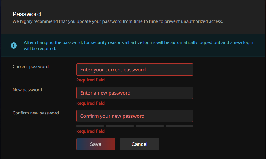Cancel the password change
Screen dimensions: 266x159
coord(139,144)
